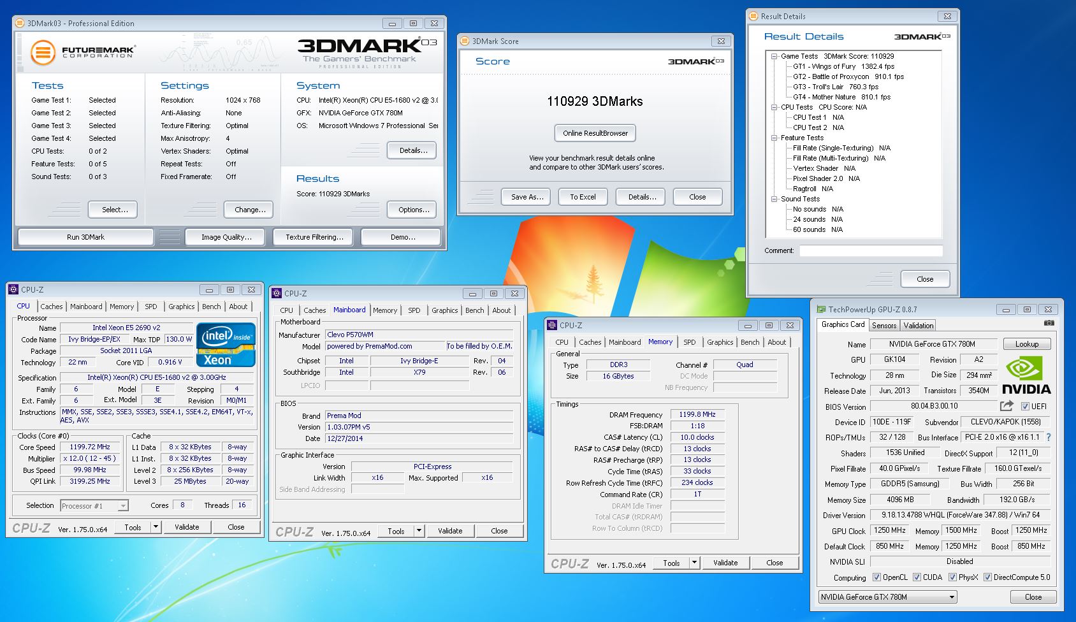Click the Details... button in 3DMark Score window
This screenshot has height=622, width=1076.
642,197
